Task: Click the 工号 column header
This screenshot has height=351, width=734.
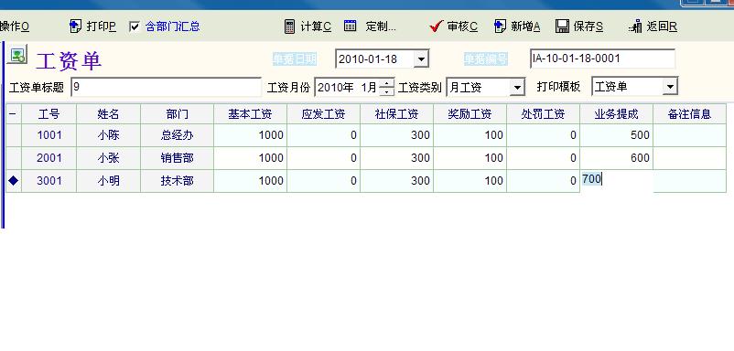Action: click(x=49, y=114)
